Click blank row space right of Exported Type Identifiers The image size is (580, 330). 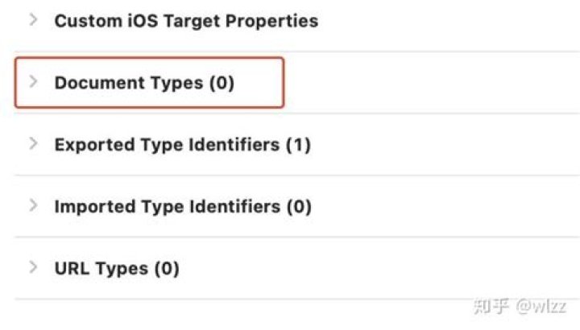443,145
